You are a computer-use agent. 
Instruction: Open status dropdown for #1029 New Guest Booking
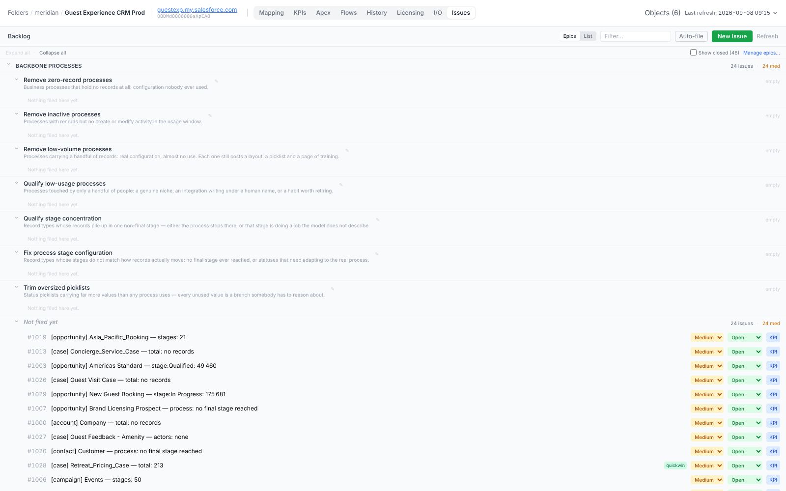pyautogui.click(x=745, y=394)
